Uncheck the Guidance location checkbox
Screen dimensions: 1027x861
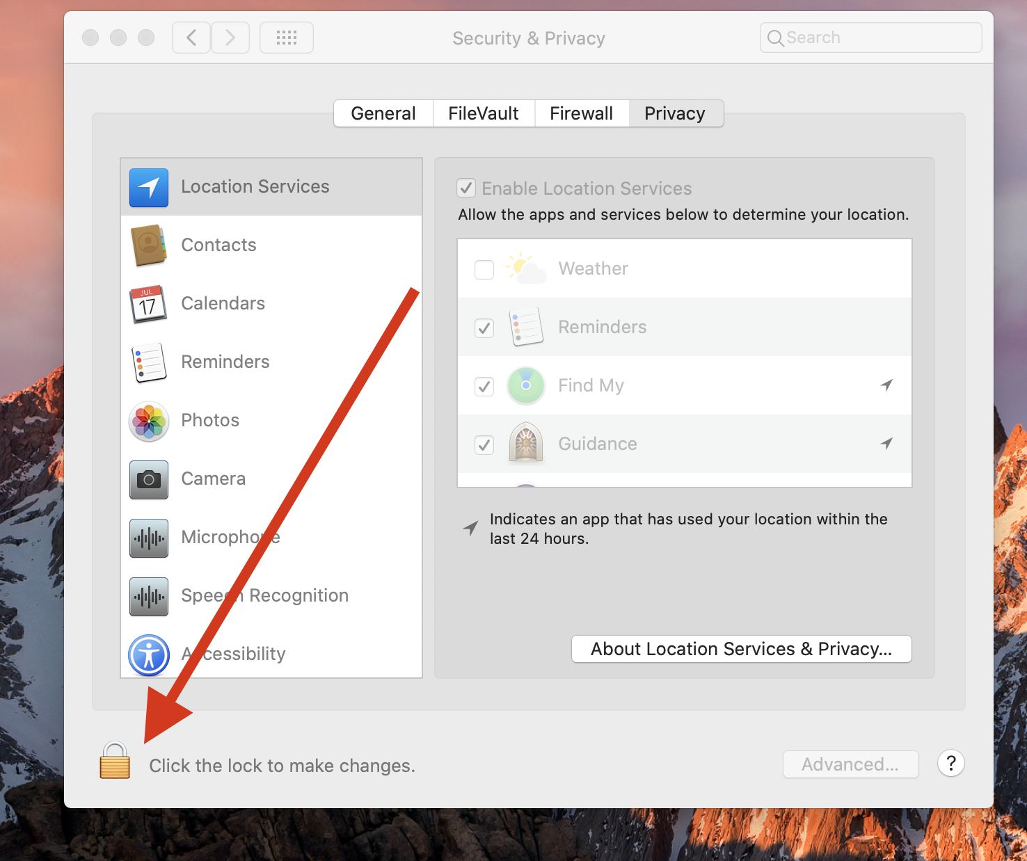(484, 444)
